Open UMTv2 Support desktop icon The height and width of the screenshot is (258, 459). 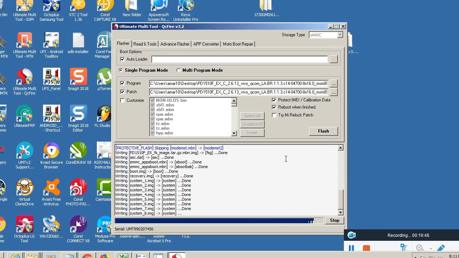click(24, 156)
